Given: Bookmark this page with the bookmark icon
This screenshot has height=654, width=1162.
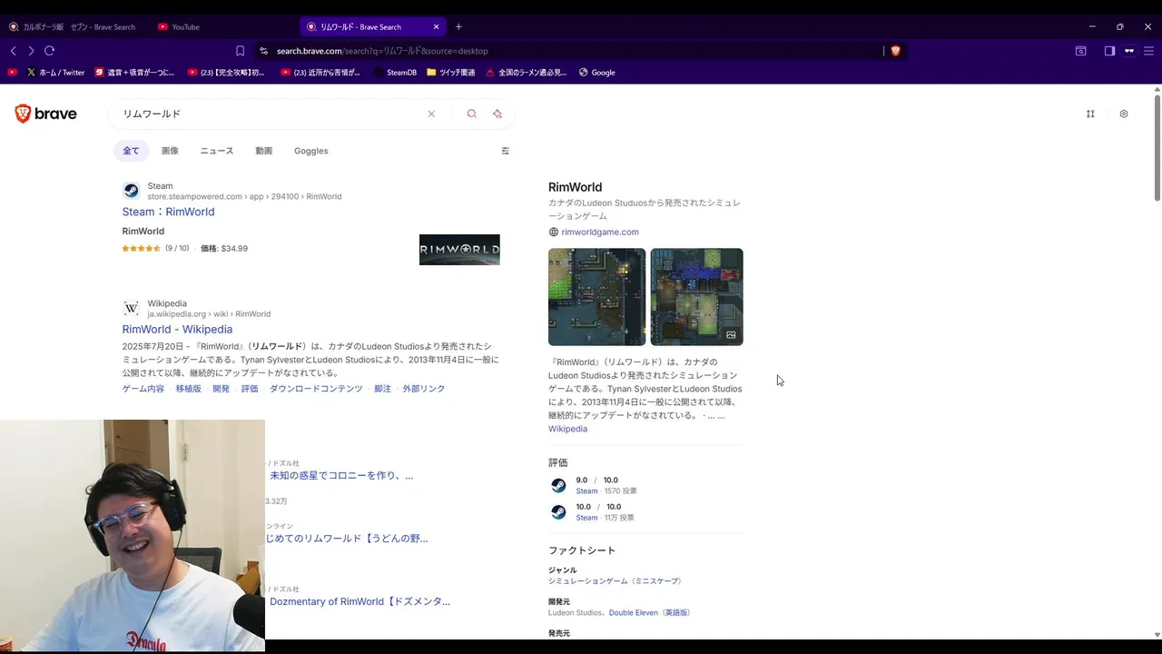Looking at the screenshot, I should click(240, 51).
